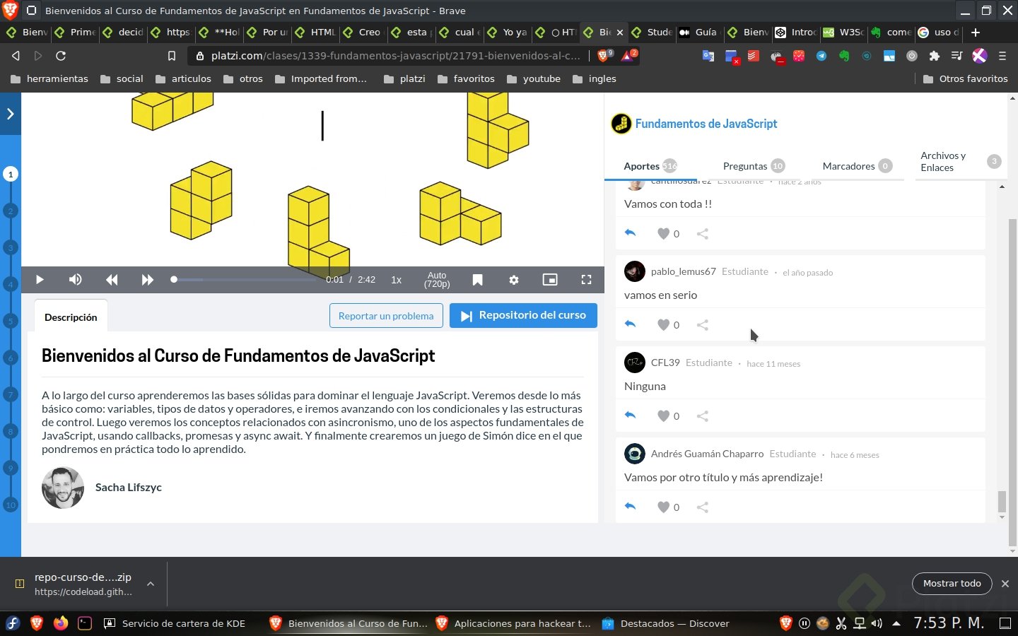
Task: Click the address bar URL field
Action: click(395, 56)
